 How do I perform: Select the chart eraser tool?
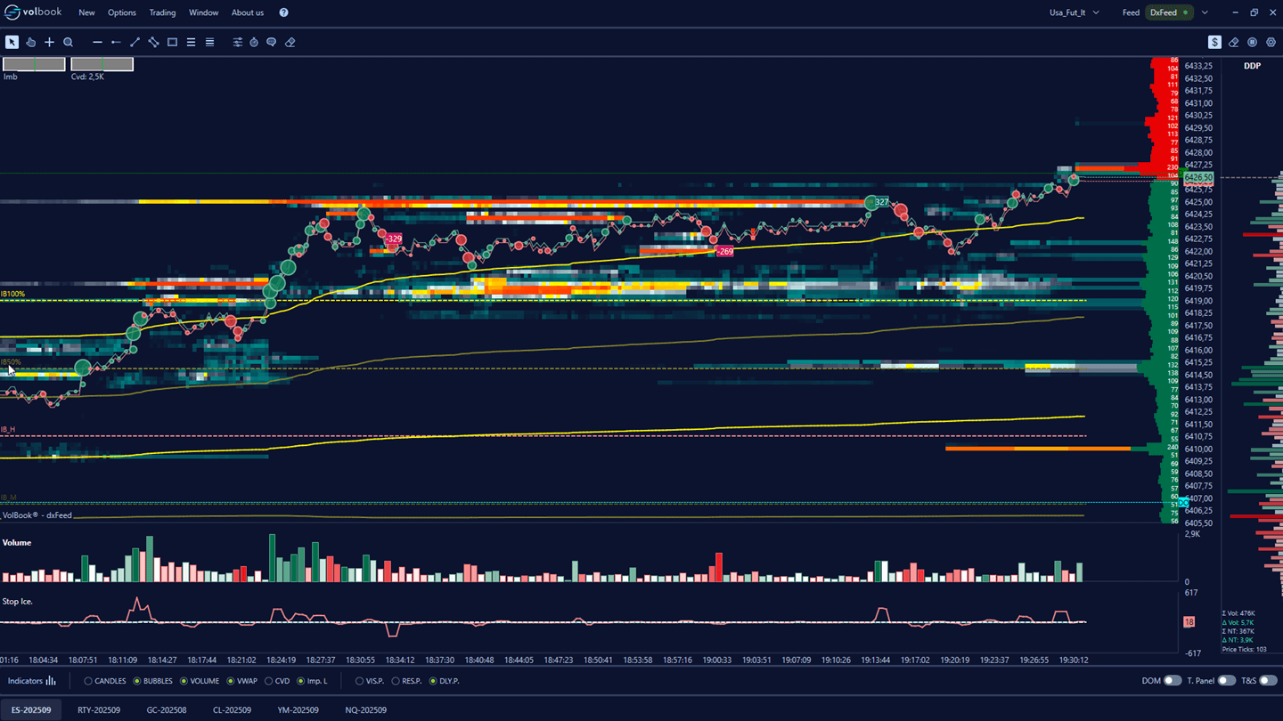point(290,42)
